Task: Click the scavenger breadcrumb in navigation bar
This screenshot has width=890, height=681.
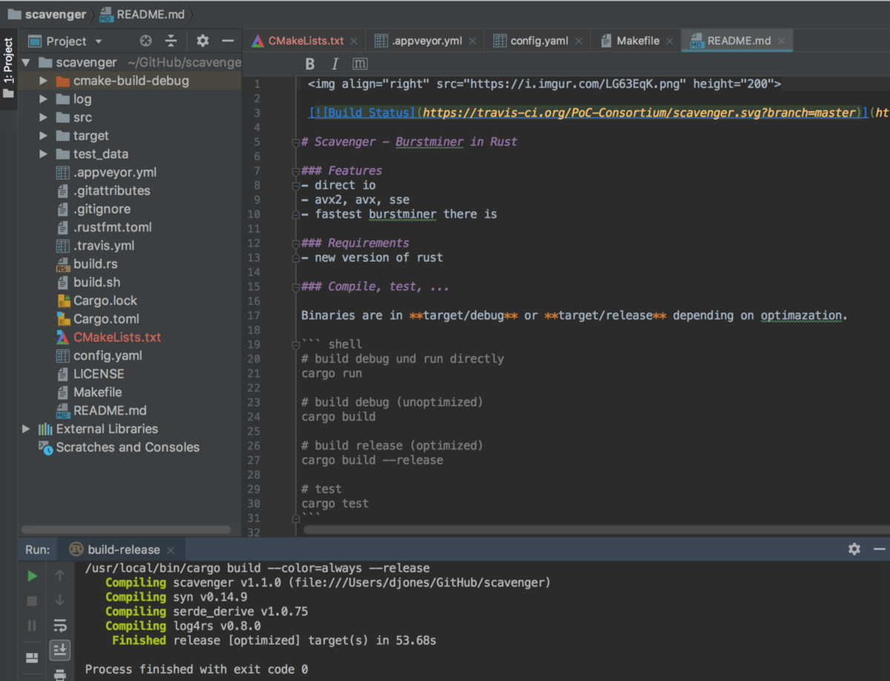Action: click(46, 13)
